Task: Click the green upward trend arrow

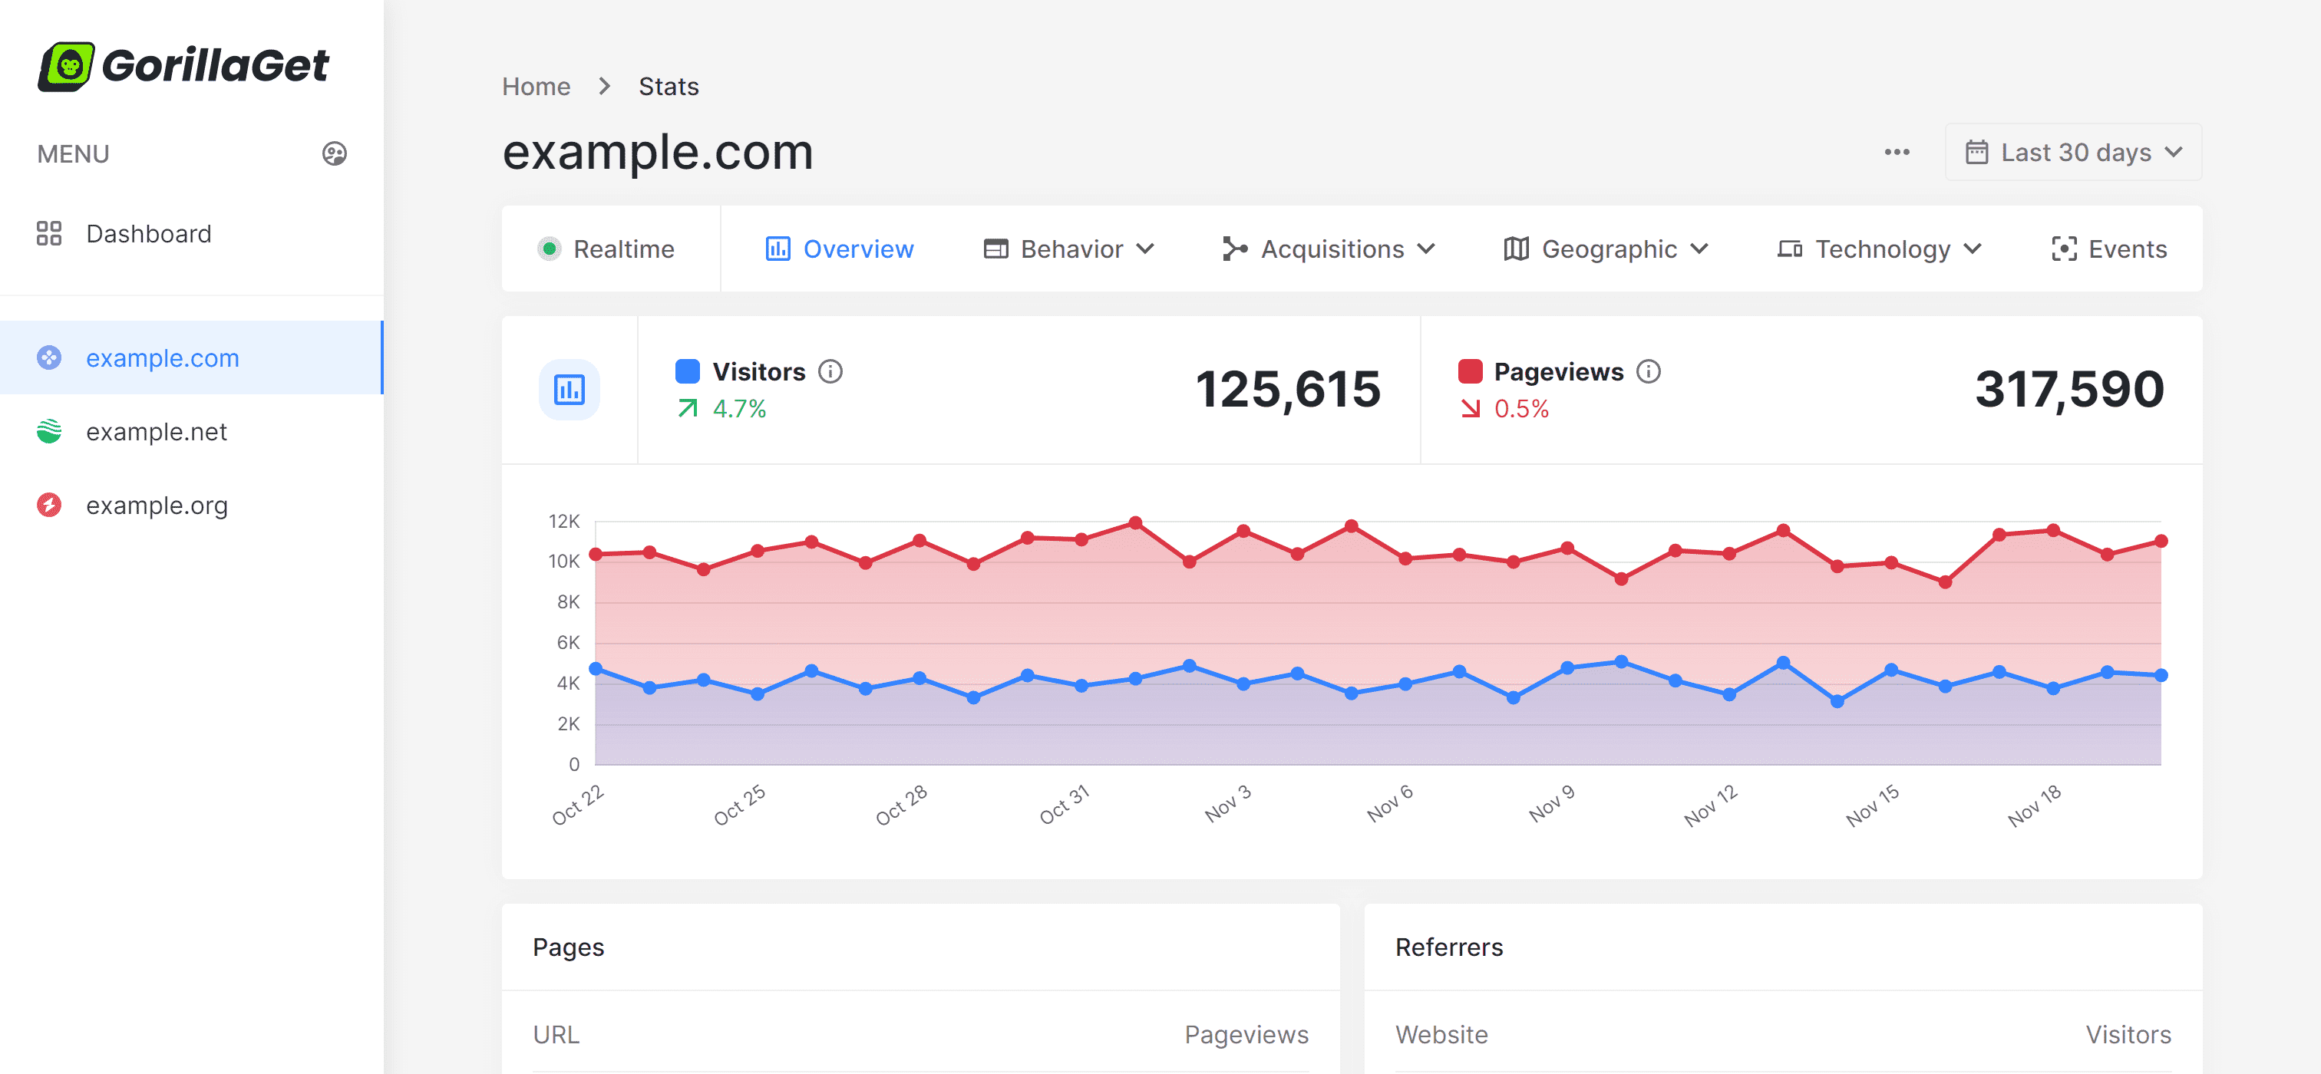Action: click(688, 409)
